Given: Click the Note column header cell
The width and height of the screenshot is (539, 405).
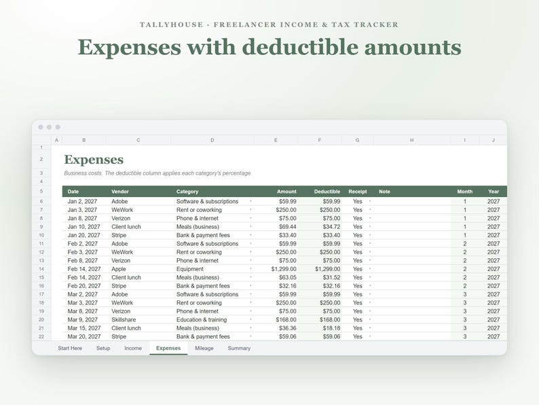Looking at the screenshot, I should click(412, 192).
